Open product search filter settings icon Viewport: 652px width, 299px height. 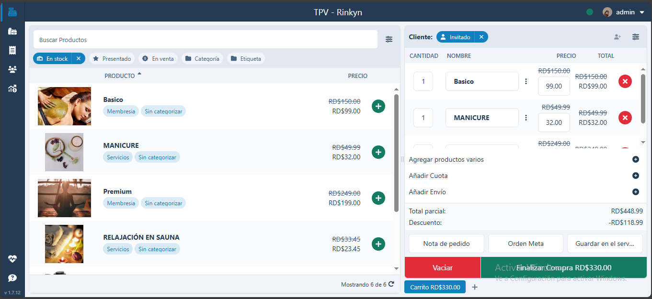[389, 39]
